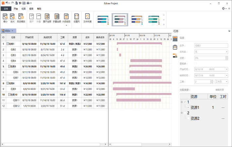Viewport: 232px width, 147px height.
Task: Switch to the 帮助 ribbon tab
Action: click(39, 9)
